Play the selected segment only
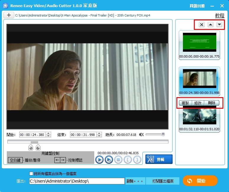Image resolution: width=229 pixels, height=192 pixels. click(109, 160)
